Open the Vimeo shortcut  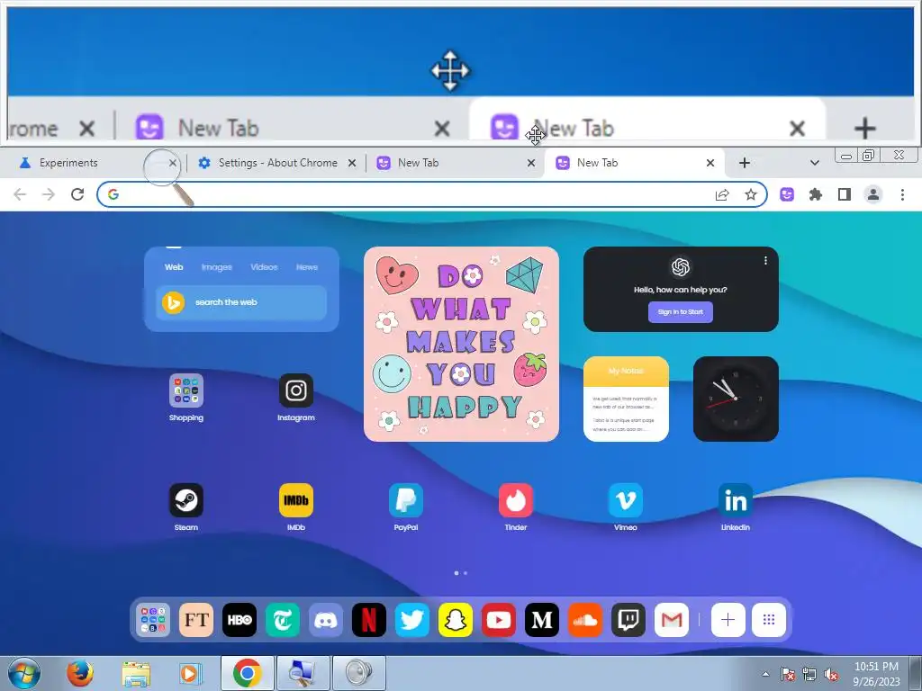point(626,500)
